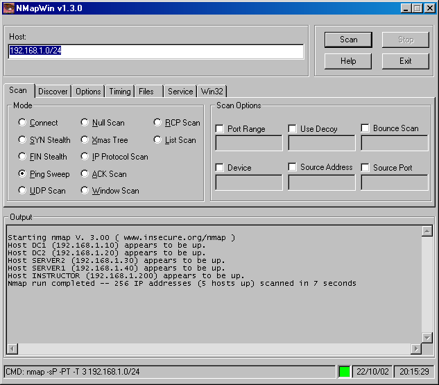Click output scroll down arrow
Screen dimensions: 439x385
[x=427, y=338]
